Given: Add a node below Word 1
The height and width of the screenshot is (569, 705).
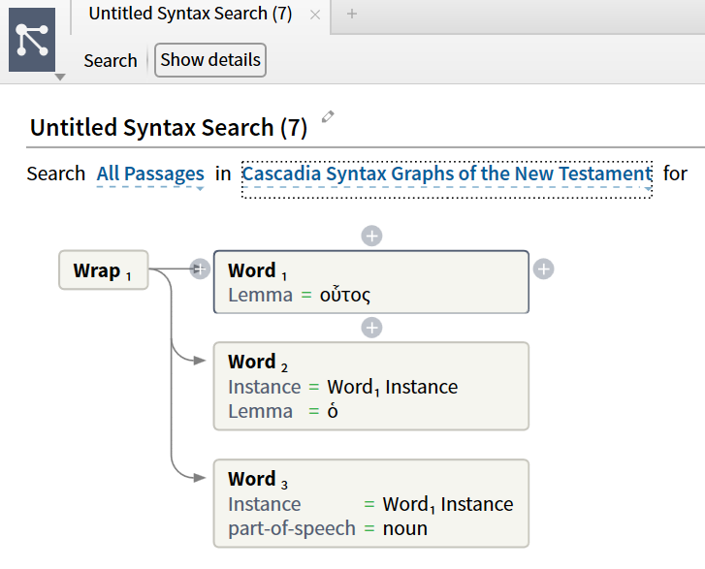Looking at the screenshot, I should tap(371, 328).
